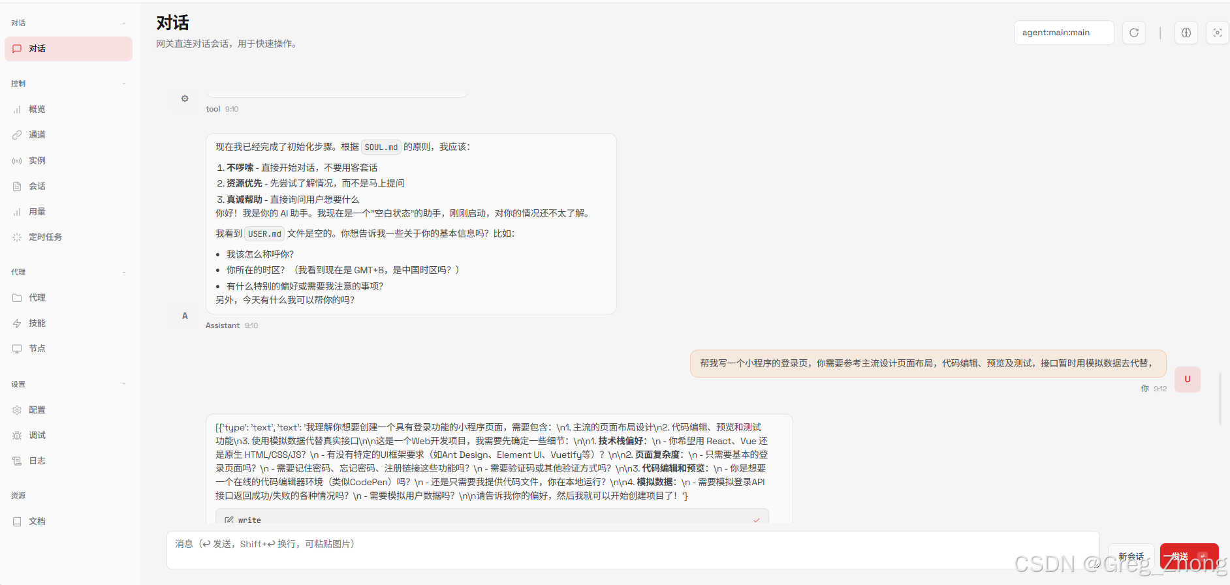The image size is (1230, 585).
Task: Click the checkmark on the write tool card
Action: (x=757, y=520)
